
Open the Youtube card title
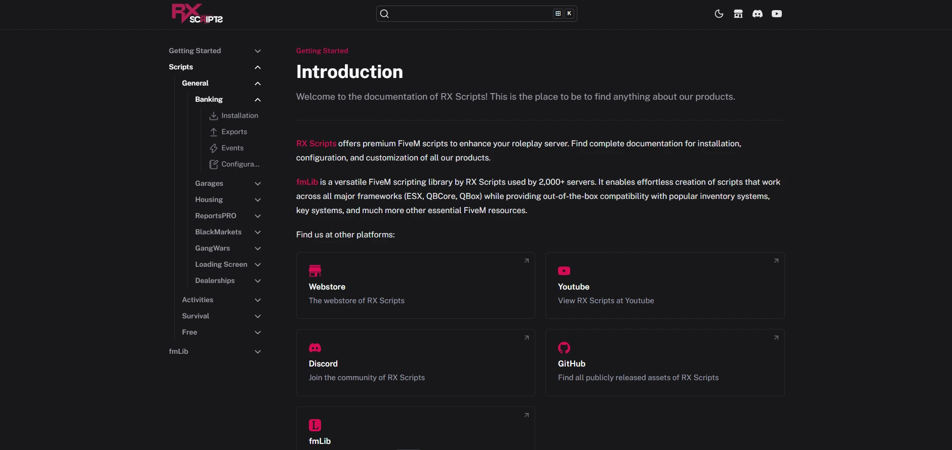tap(574, 287)
